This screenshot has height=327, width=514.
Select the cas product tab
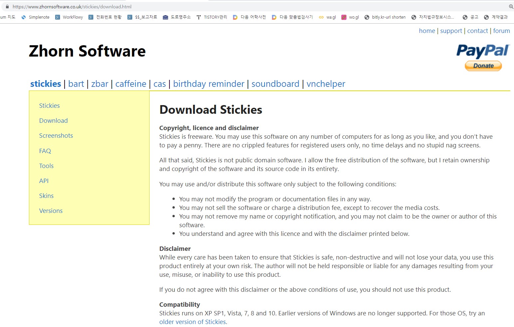pyautogui.click(x=159, y=84)
